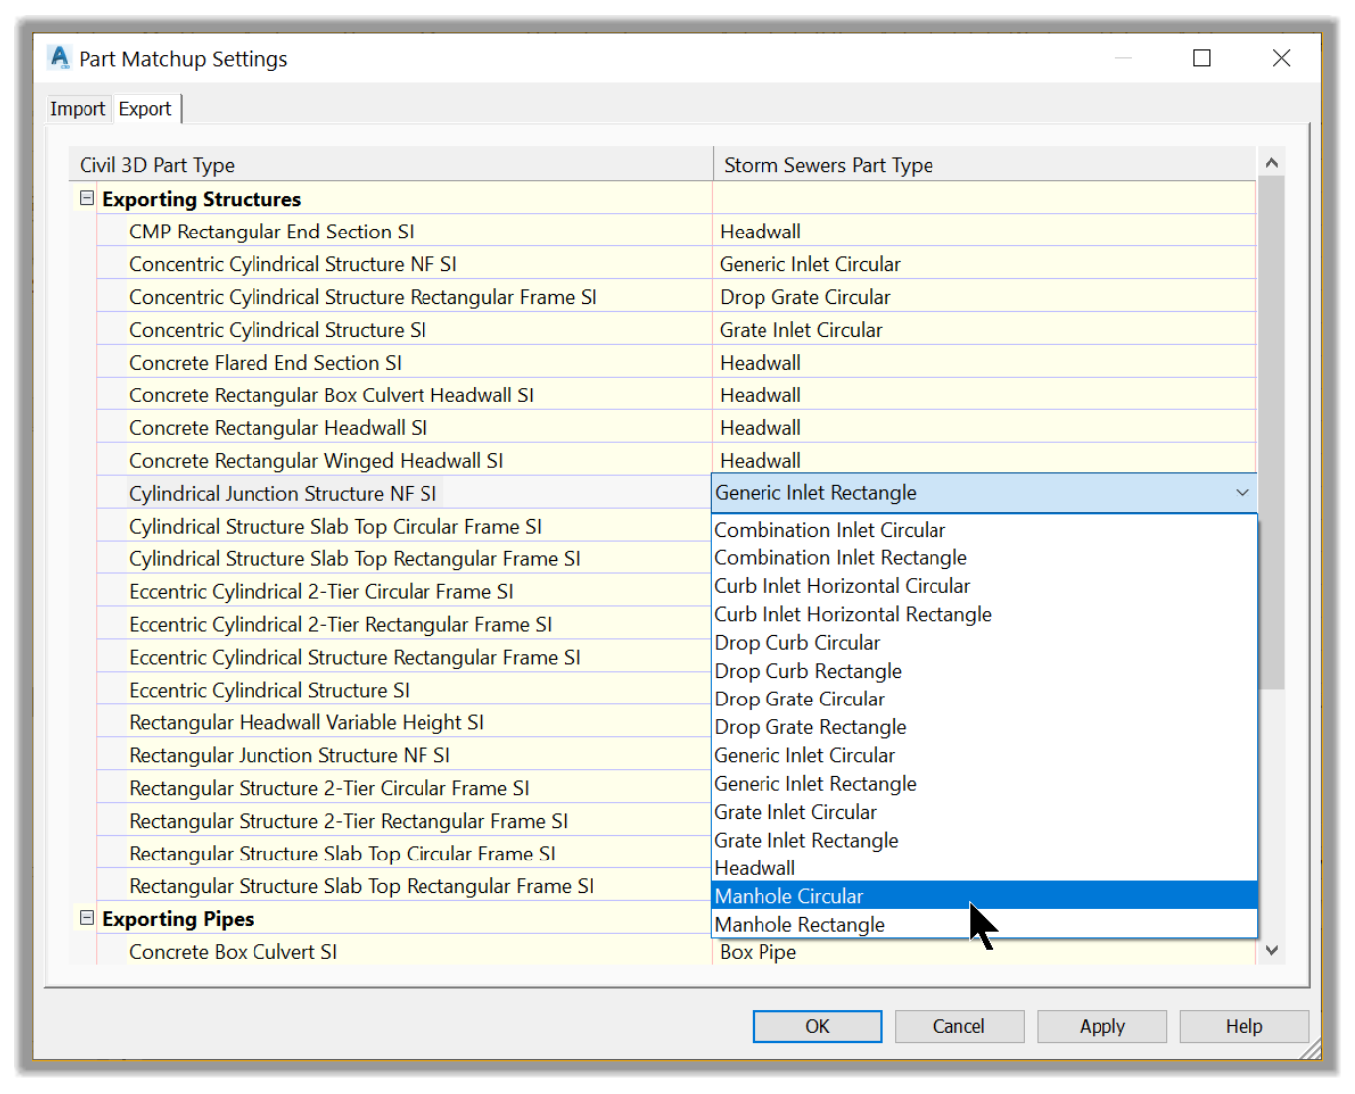Click the scrollbar up arrow
Screen dimensions: 1355x1094
pyautogui.click(x=1271, y=162)
